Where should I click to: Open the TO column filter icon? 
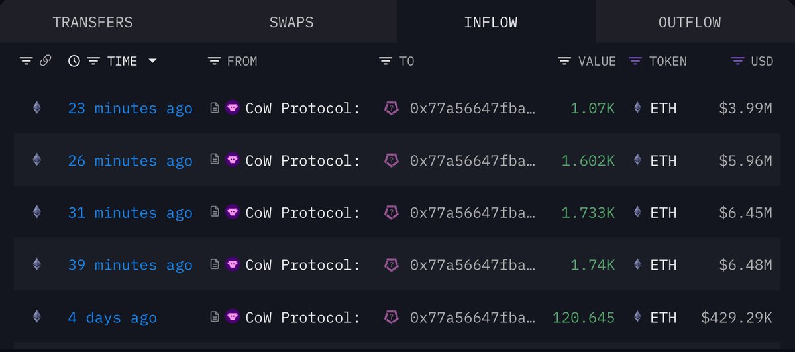386,61
